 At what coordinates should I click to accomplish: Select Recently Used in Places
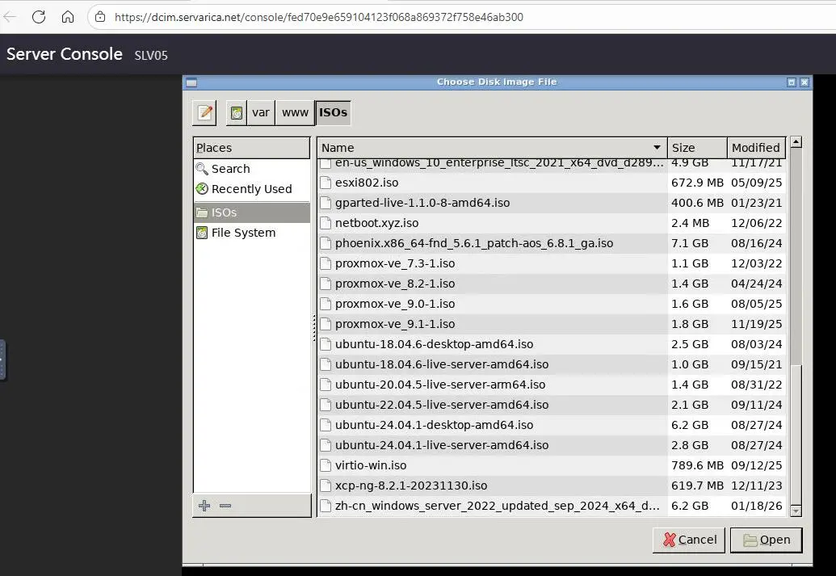pos(250,189)
